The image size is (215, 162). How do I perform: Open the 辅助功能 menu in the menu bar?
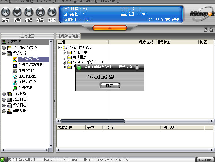110,1
